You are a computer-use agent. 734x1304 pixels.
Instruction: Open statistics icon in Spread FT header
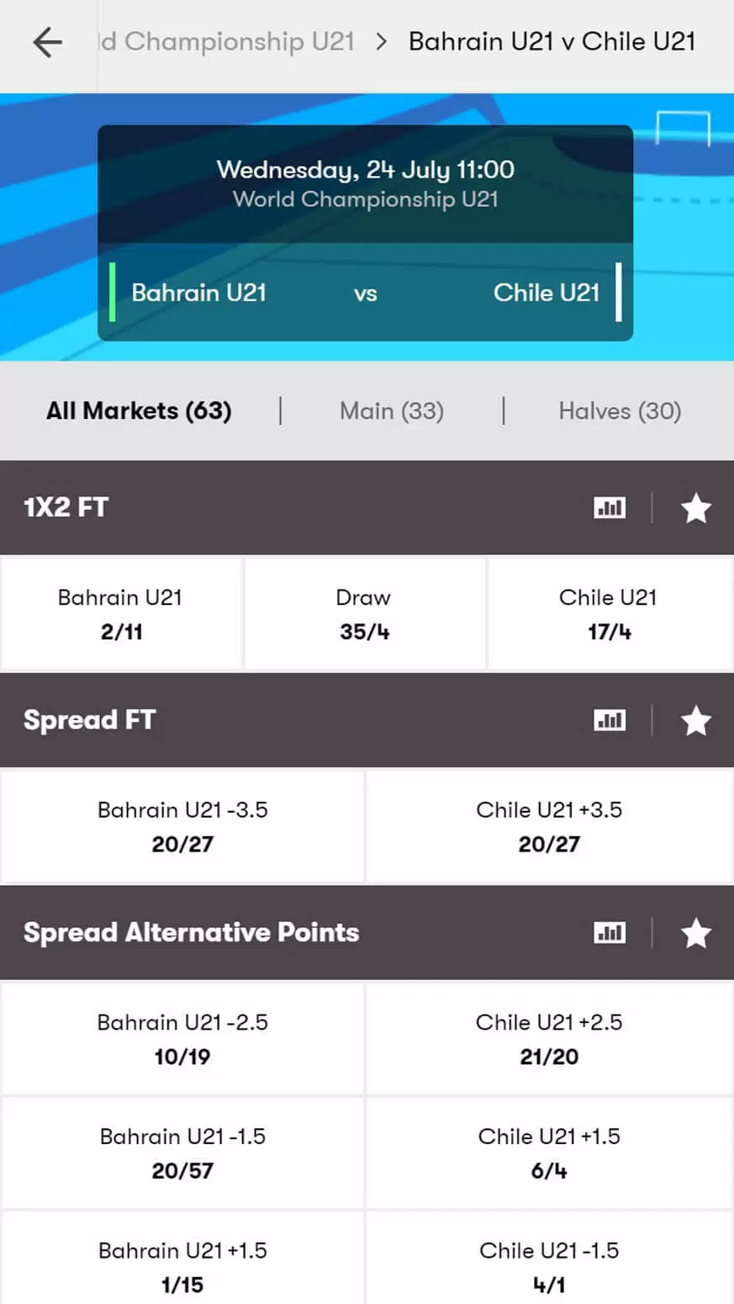[610, 721]
